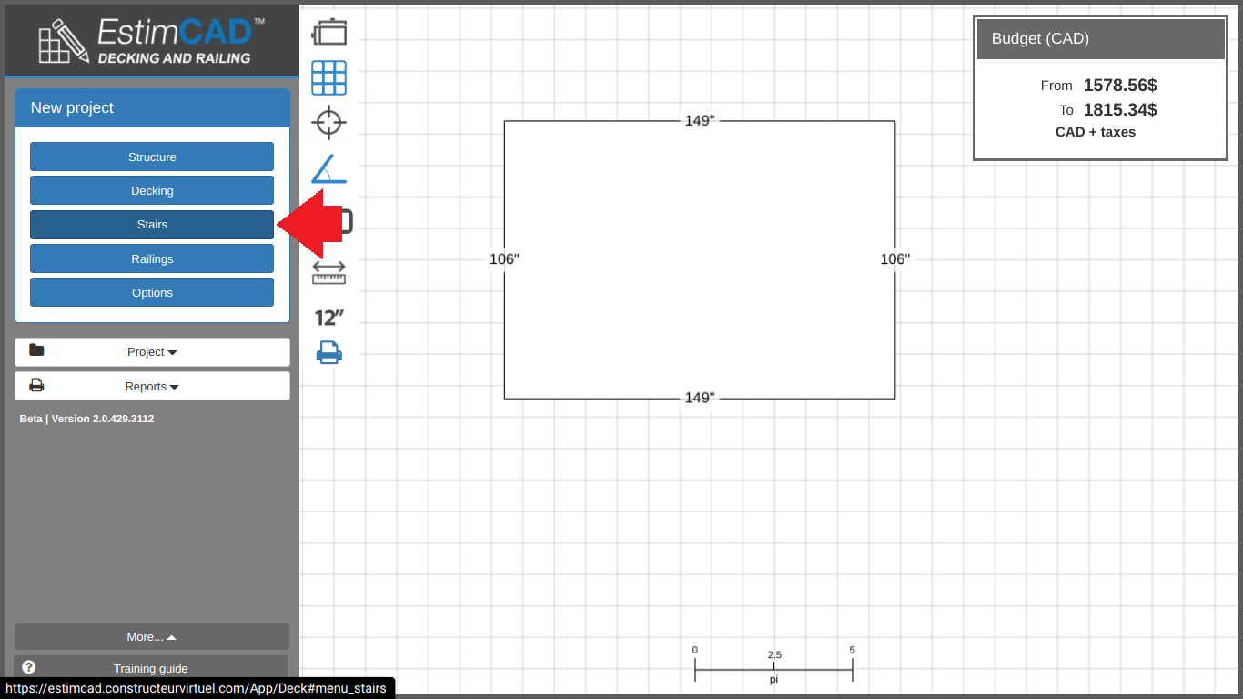This screenshot has width=1243, height=699.
Task: Open the Structure menu
Action: tap(152, 157)
